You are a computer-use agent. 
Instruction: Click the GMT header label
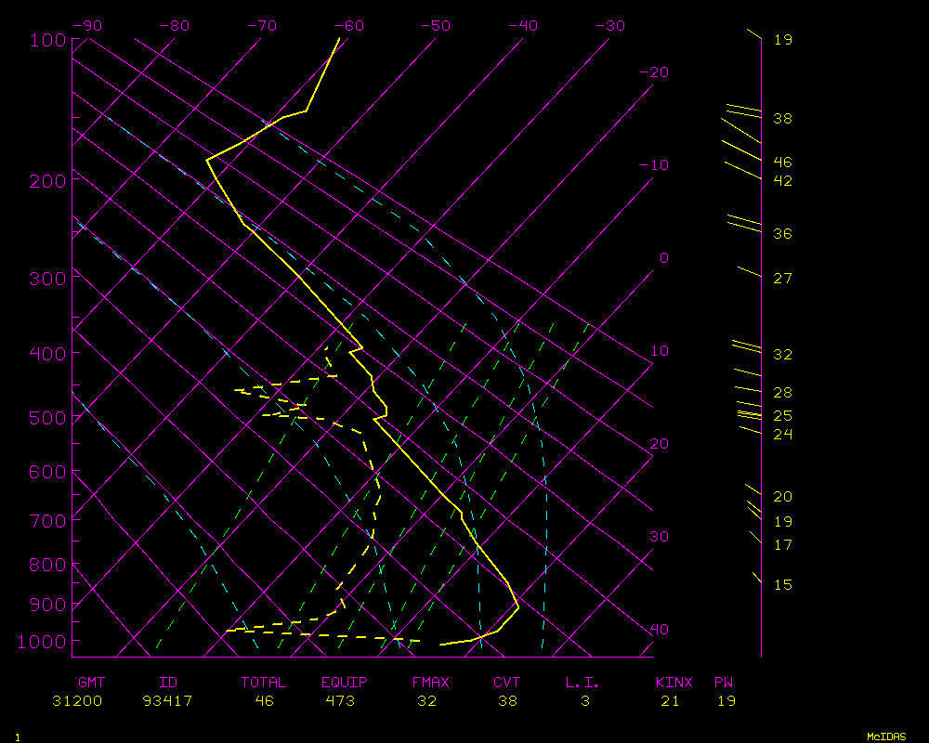click(x=92, y=683)
